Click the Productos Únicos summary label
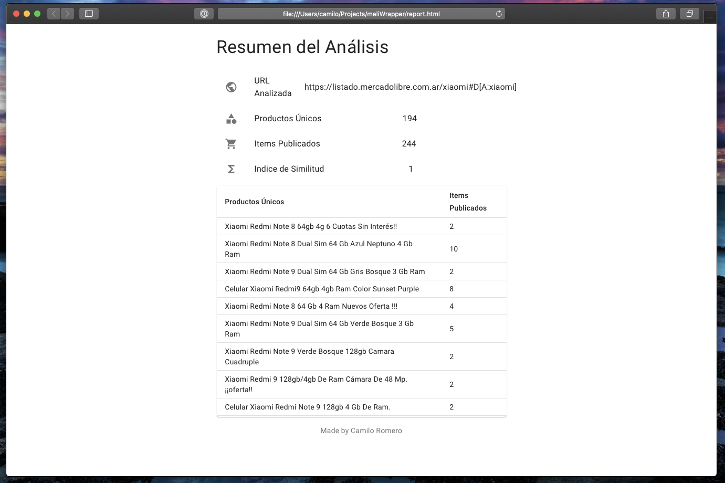The height and width of the screenshot is (483, 725). pos(288,119)
